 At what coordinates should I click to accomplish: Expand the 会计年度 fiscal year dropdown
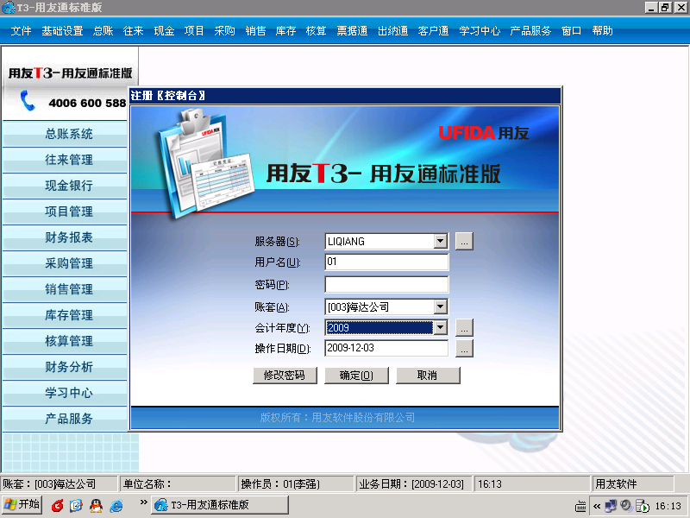[440, 327]
